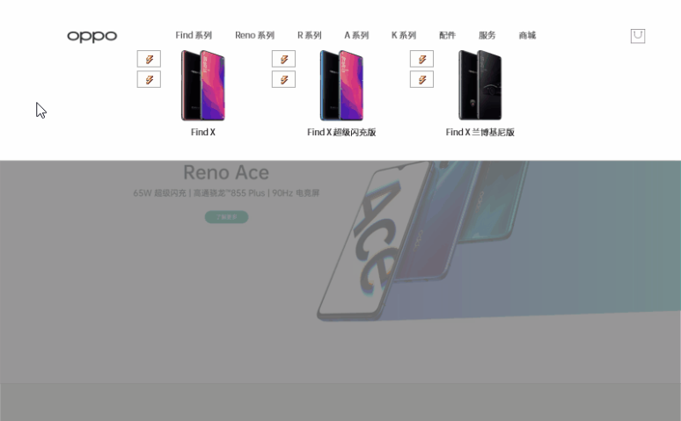Click upper lightning icon beside Find X 兰博基尼版
This screenshot has height=421, width=681.
[421, 59]
